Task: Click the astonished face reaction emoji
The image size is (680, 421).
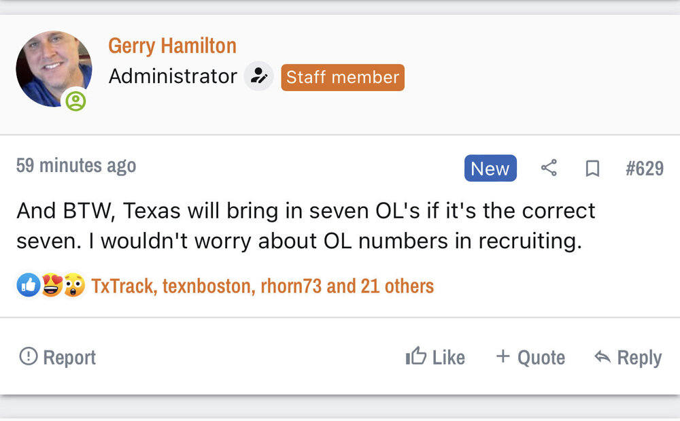Action: coord(73,286)
